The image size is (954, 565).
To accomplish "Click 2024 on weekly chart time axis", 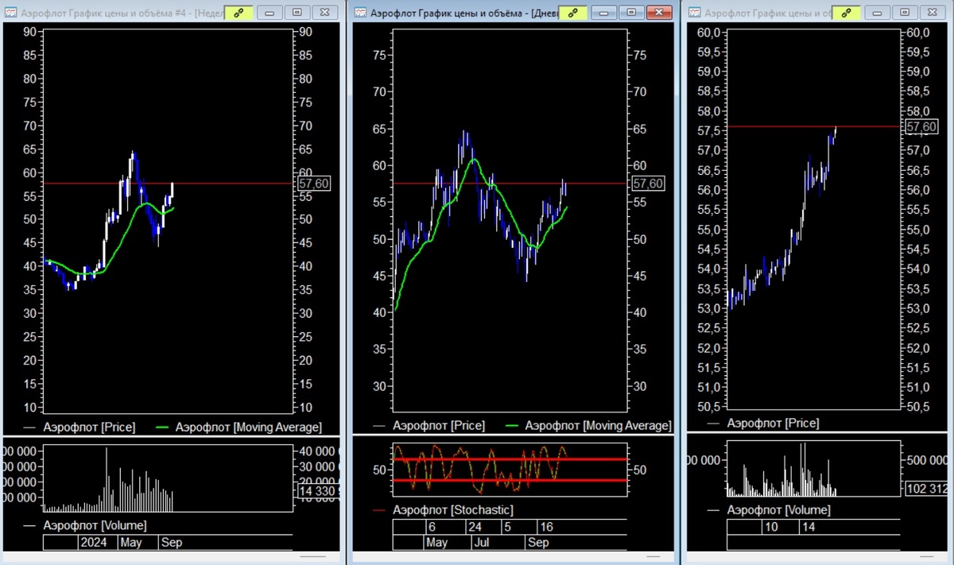I will pos(93,544).
